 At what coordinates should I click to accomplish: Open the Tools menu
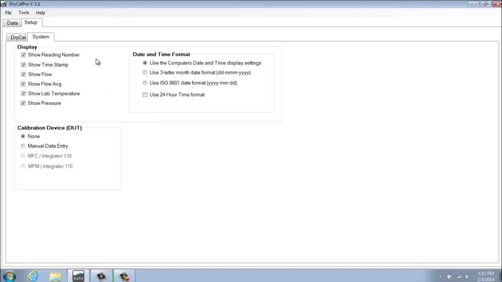(24, 13)
